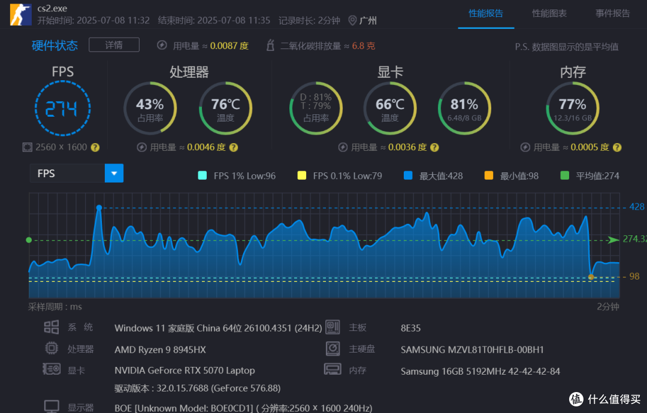Click the 最小值 orange legend swatch
The image size is (647, 413).
pos(489,175)
